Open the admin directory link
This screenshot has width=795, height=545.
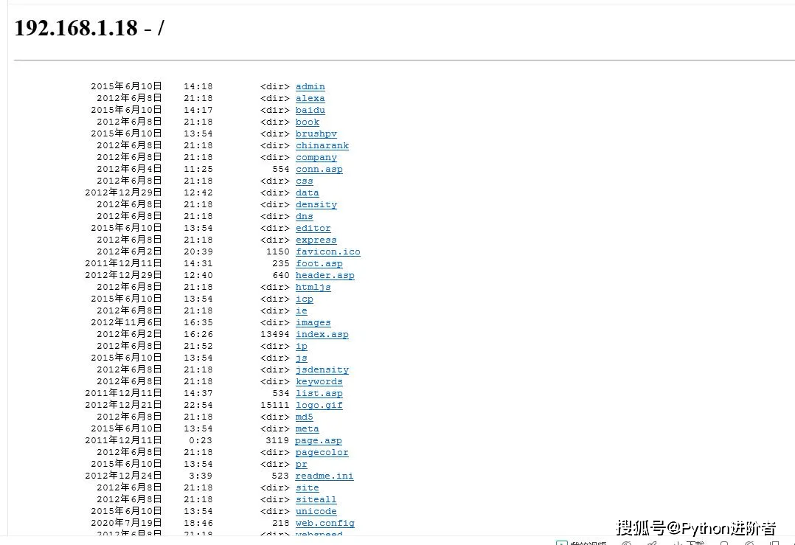(310, 87)
